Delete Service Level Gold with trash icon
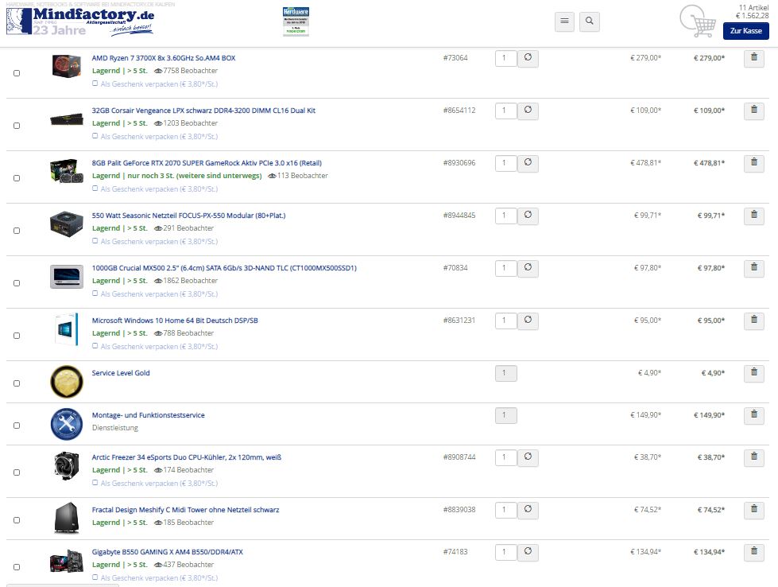The width and height of the screenshot is (778, 587). (754, 373)
